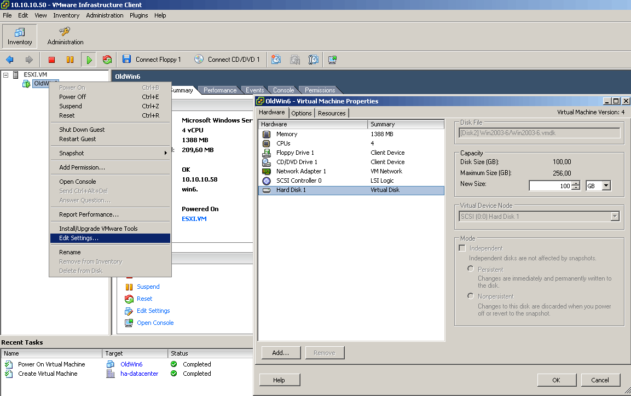Click the Edit Settings command icon
This screenshot has height=396, width=631.
click(129, 311)
